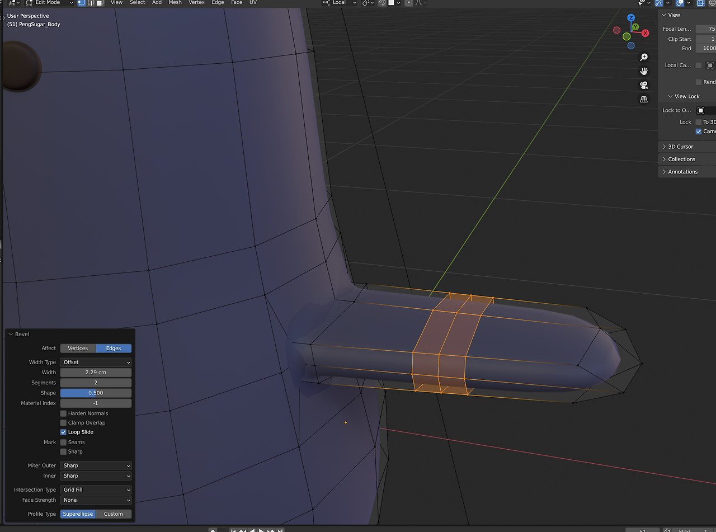This screenshot has width=716, height=532.
Task: Toggle the Local Camera checkbox
Action: 699,65
